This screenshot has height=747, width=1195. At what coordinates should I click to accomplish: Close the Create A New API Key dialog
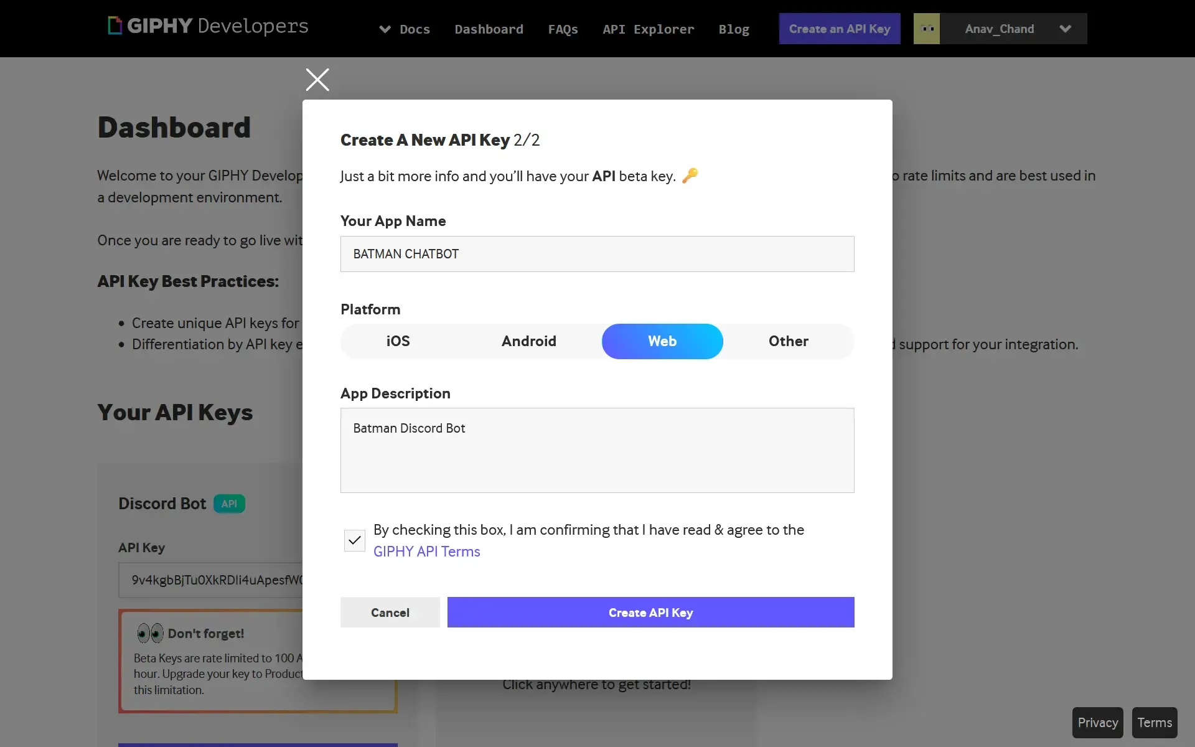317,79
